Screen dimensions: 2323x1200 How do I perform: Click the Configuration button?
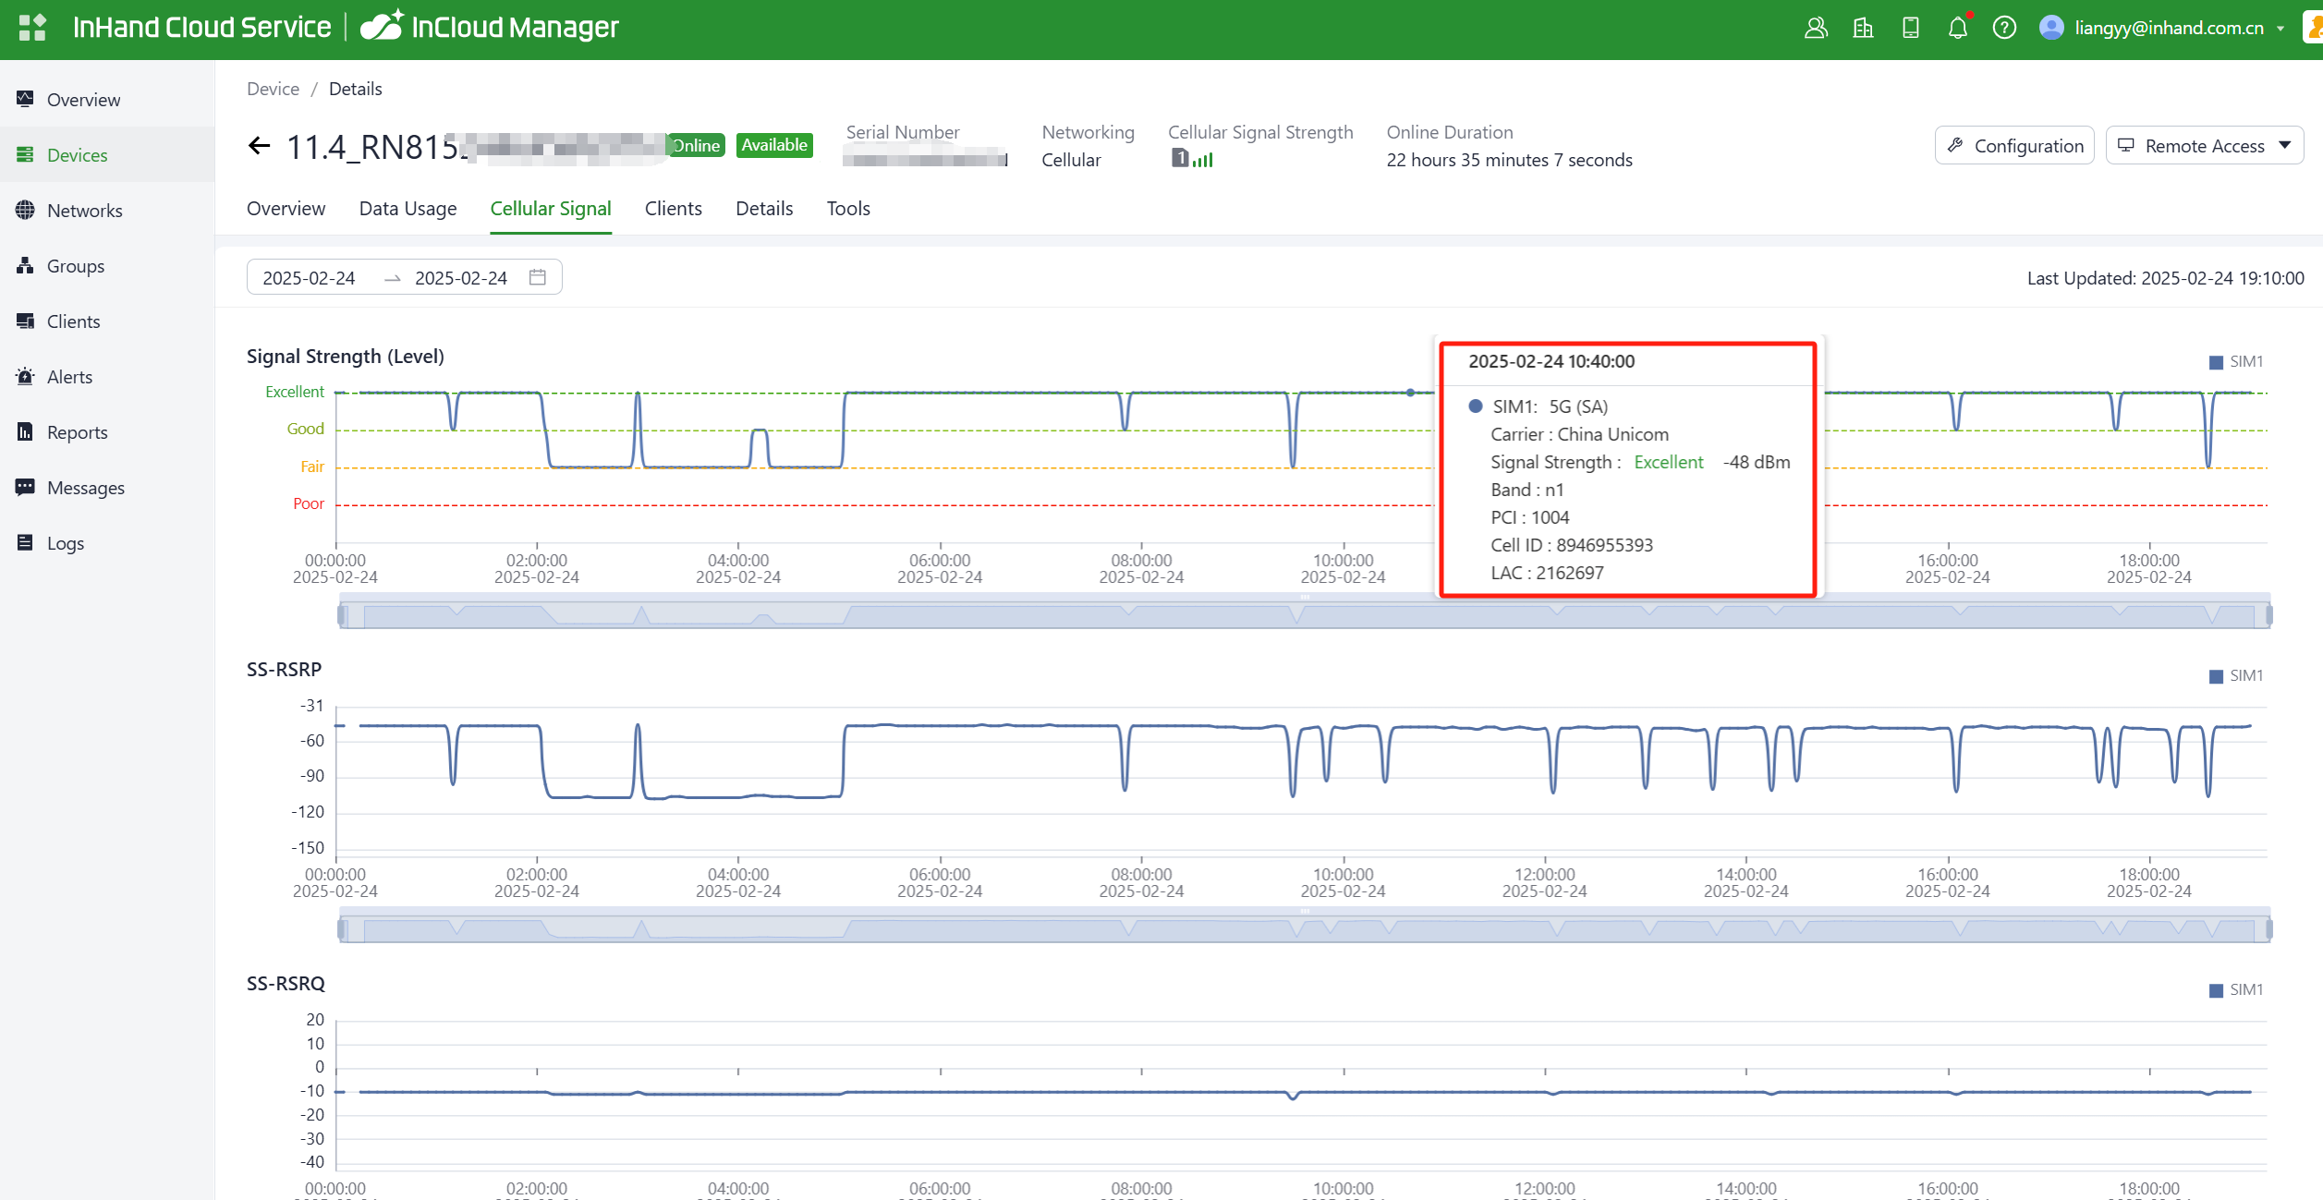tap(2014, 146)
